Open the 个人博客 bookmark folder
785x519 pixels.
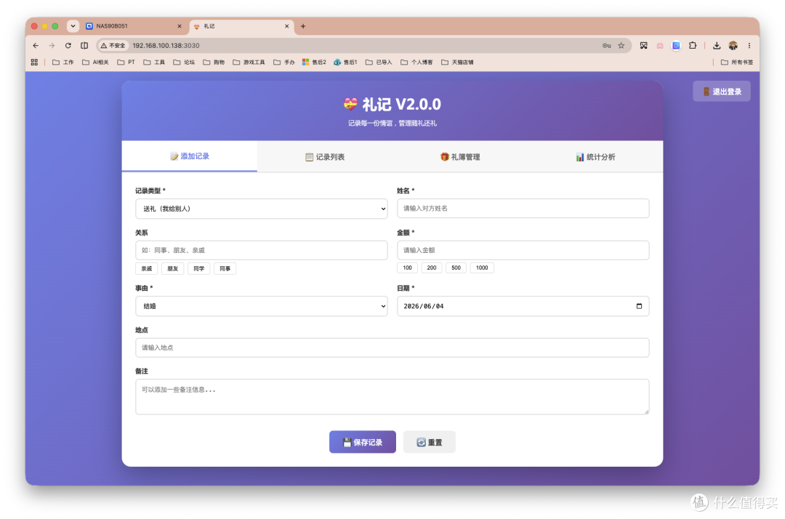pyautogui.click(x=416, y=62)
